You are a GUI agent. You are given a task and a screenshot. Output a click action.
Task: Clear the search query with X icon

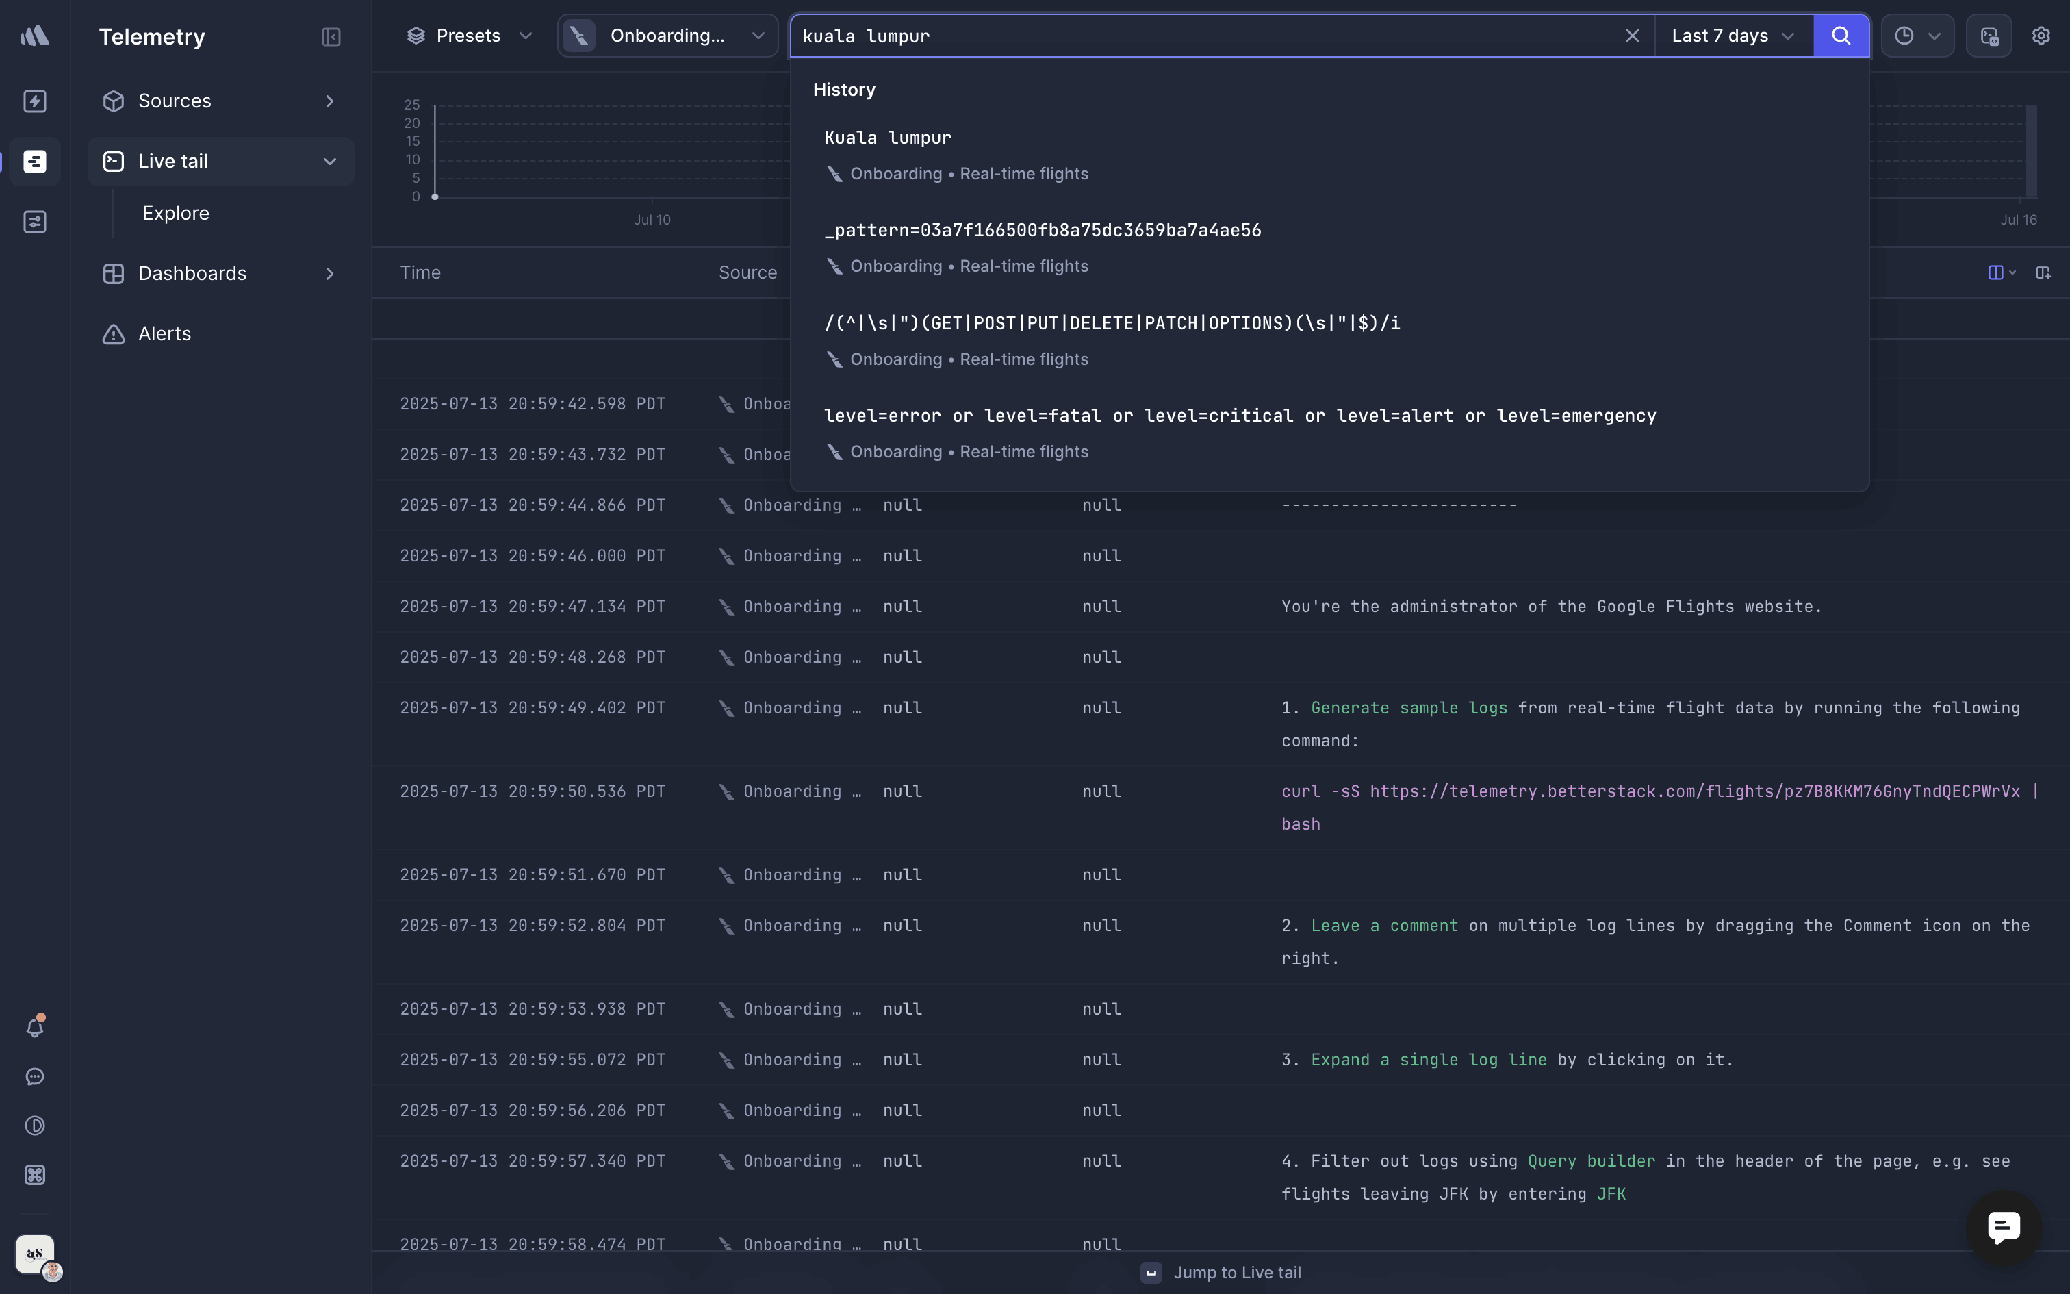(1632, 36)
